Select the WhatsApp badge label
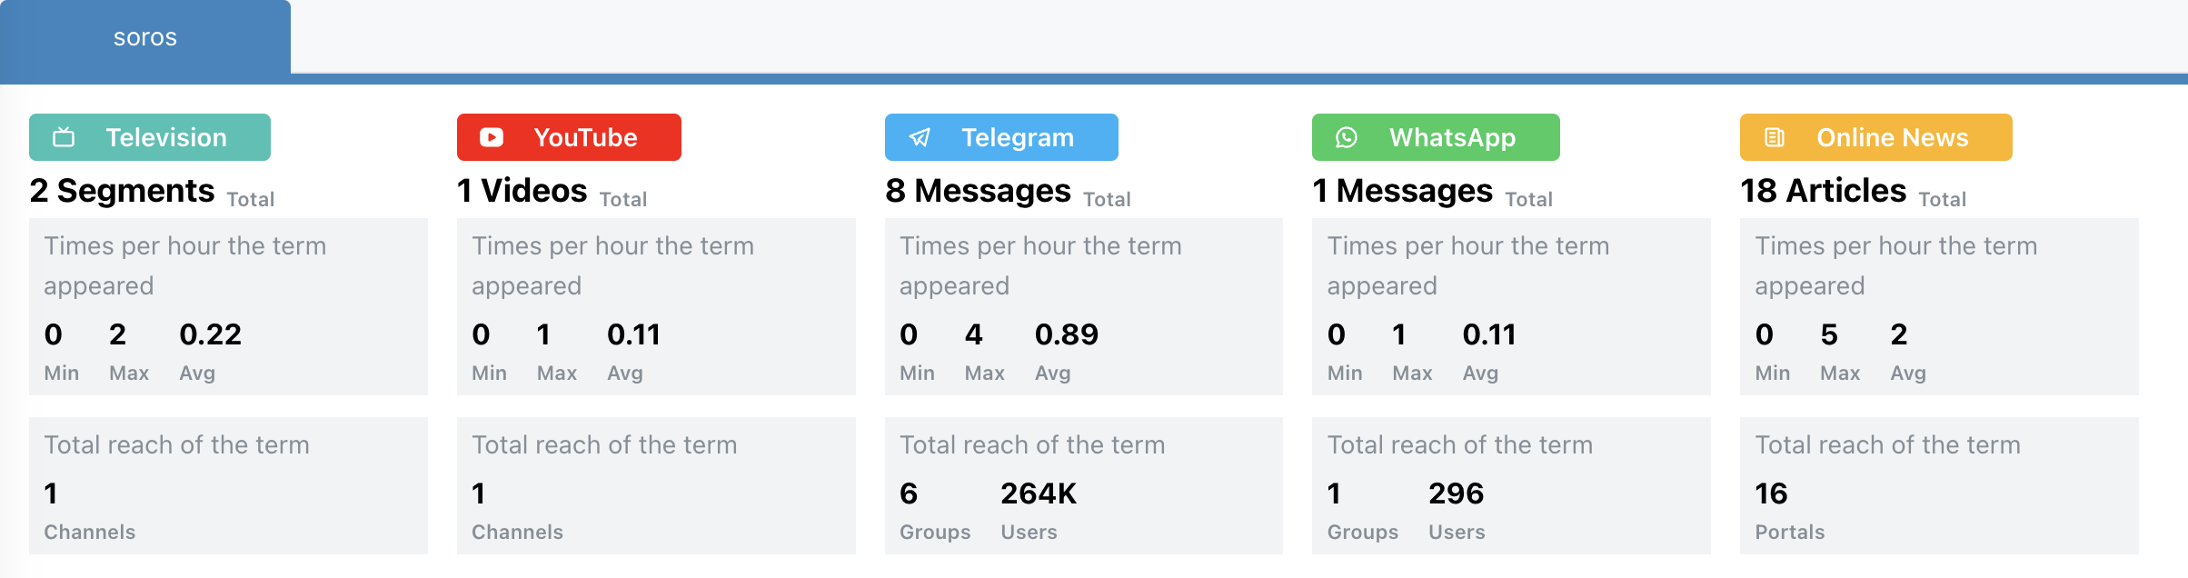This screenshot has height=578, width=2188. point(1436,137)
